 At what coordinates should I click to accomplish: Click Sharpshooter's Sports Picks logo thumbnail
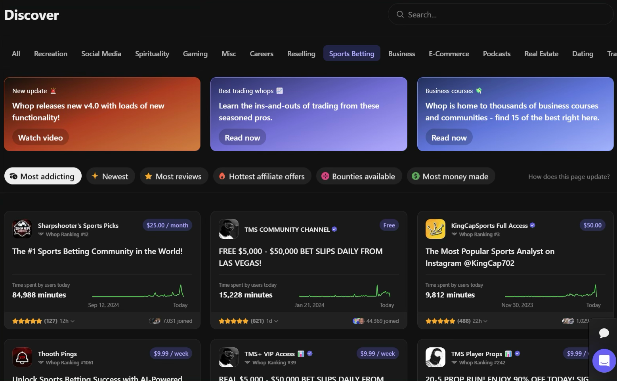pos(22,229)
